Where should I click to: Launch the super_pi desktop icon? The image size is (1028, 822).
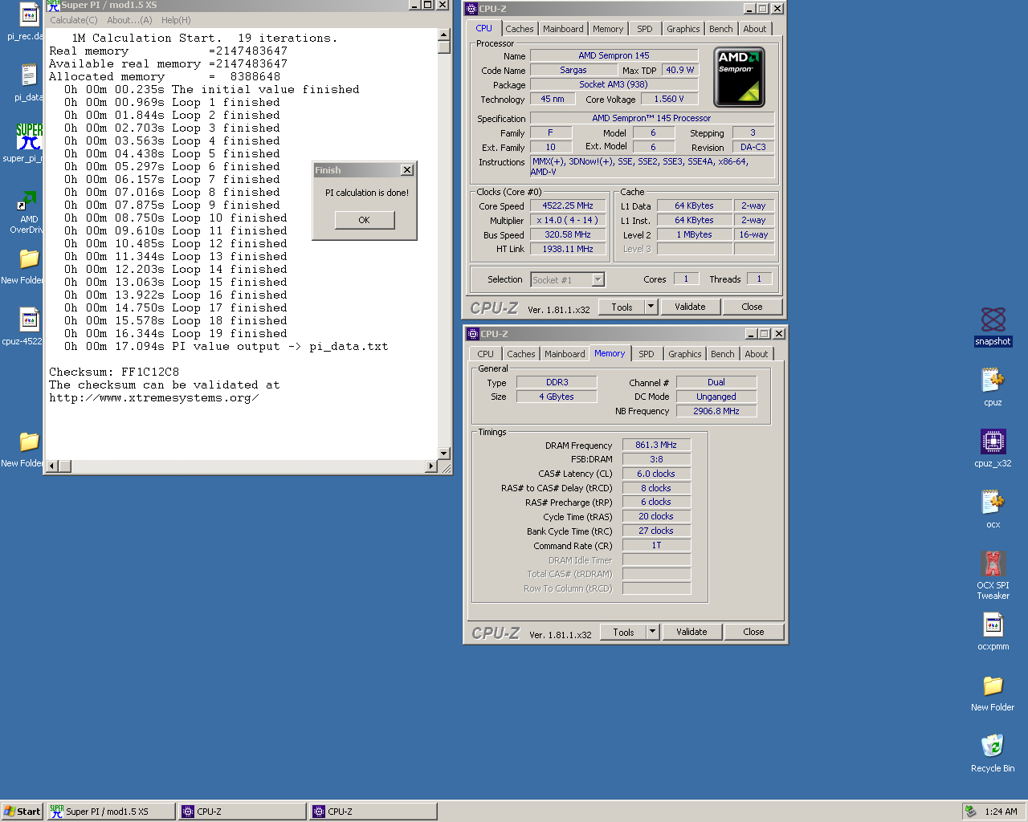[29, 136]
